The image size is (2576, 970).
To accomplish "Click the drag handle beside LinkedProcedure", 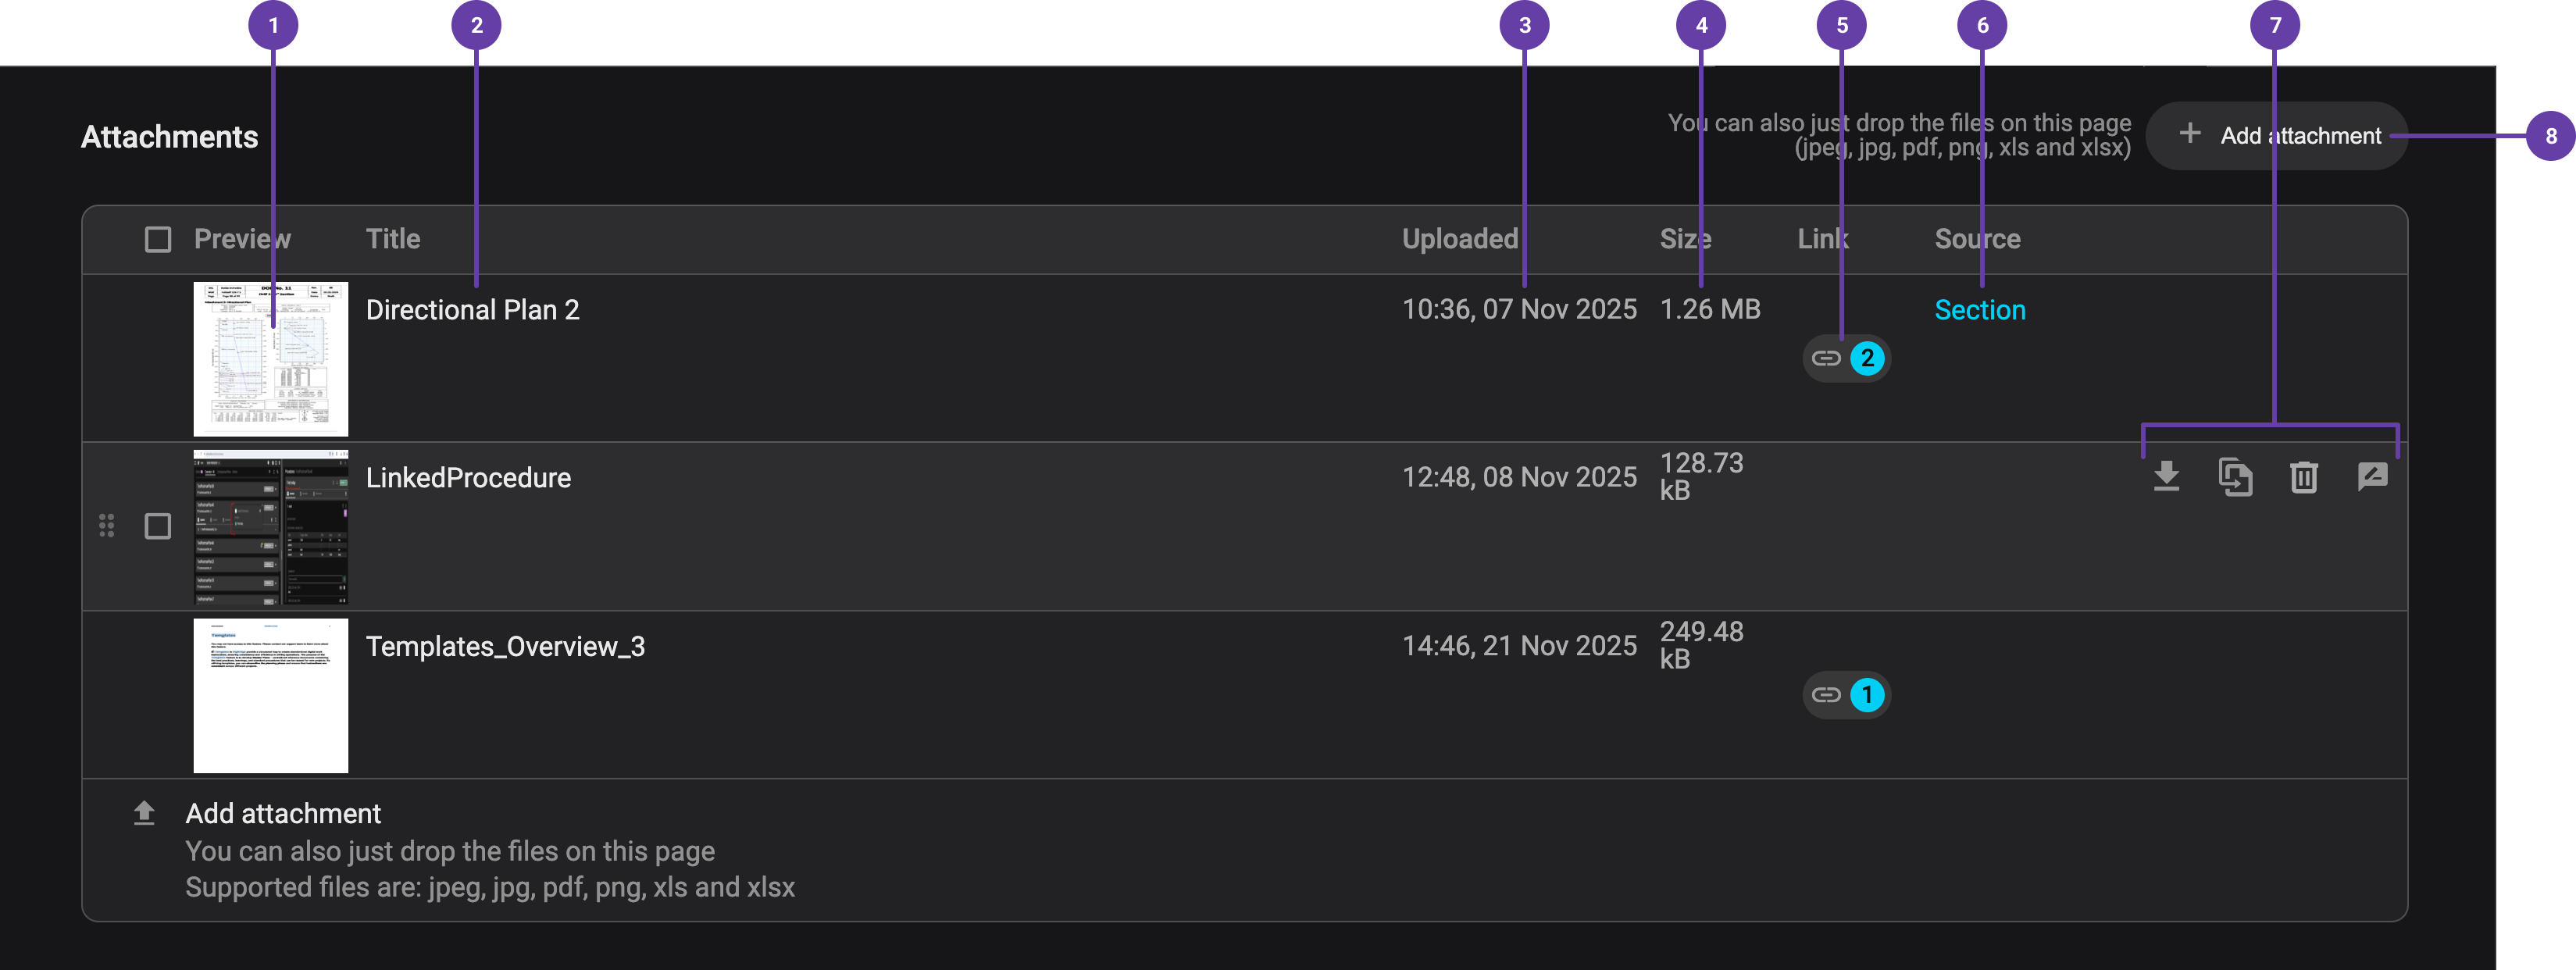I will [107, 525].
